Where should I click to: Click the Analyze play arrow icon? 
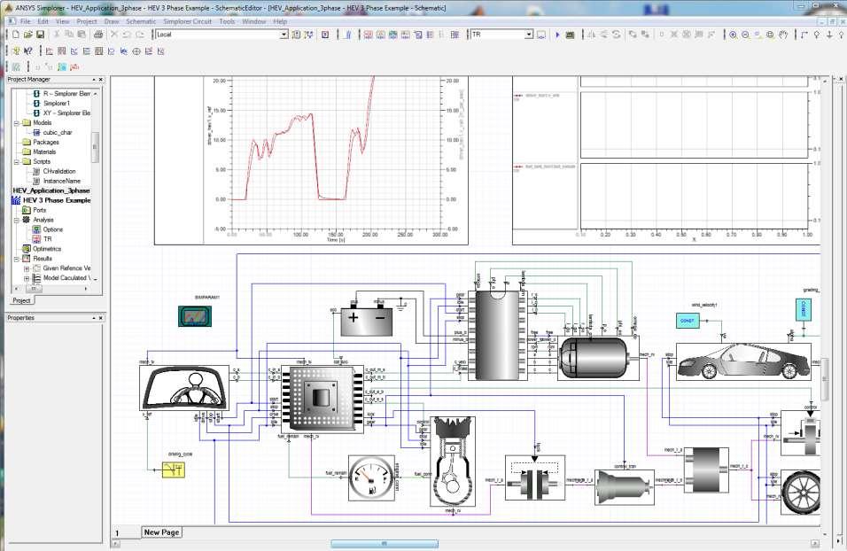[557, 35]
